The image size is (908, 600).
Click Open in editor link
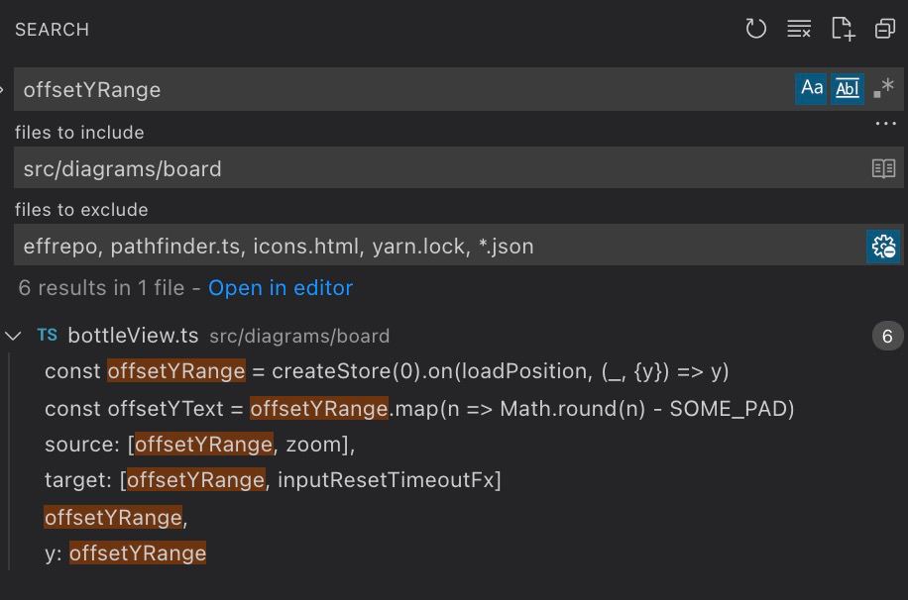[281, 288]
